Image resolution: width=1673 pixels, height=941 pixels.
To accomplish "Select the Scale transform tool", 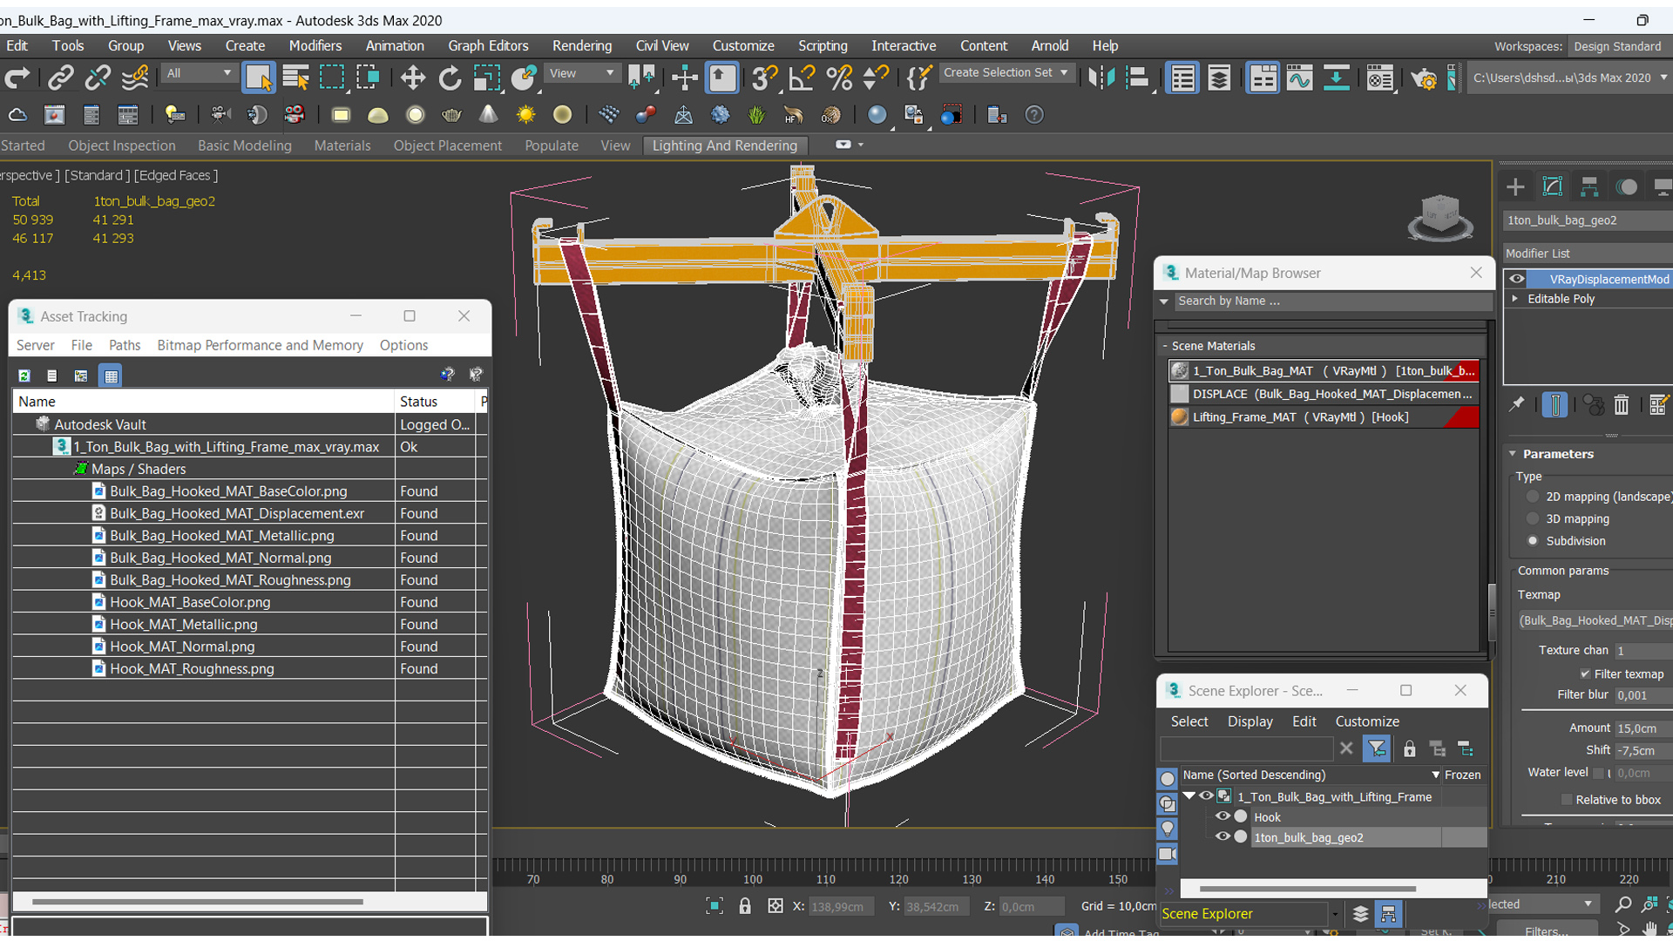I will (486, 78).
